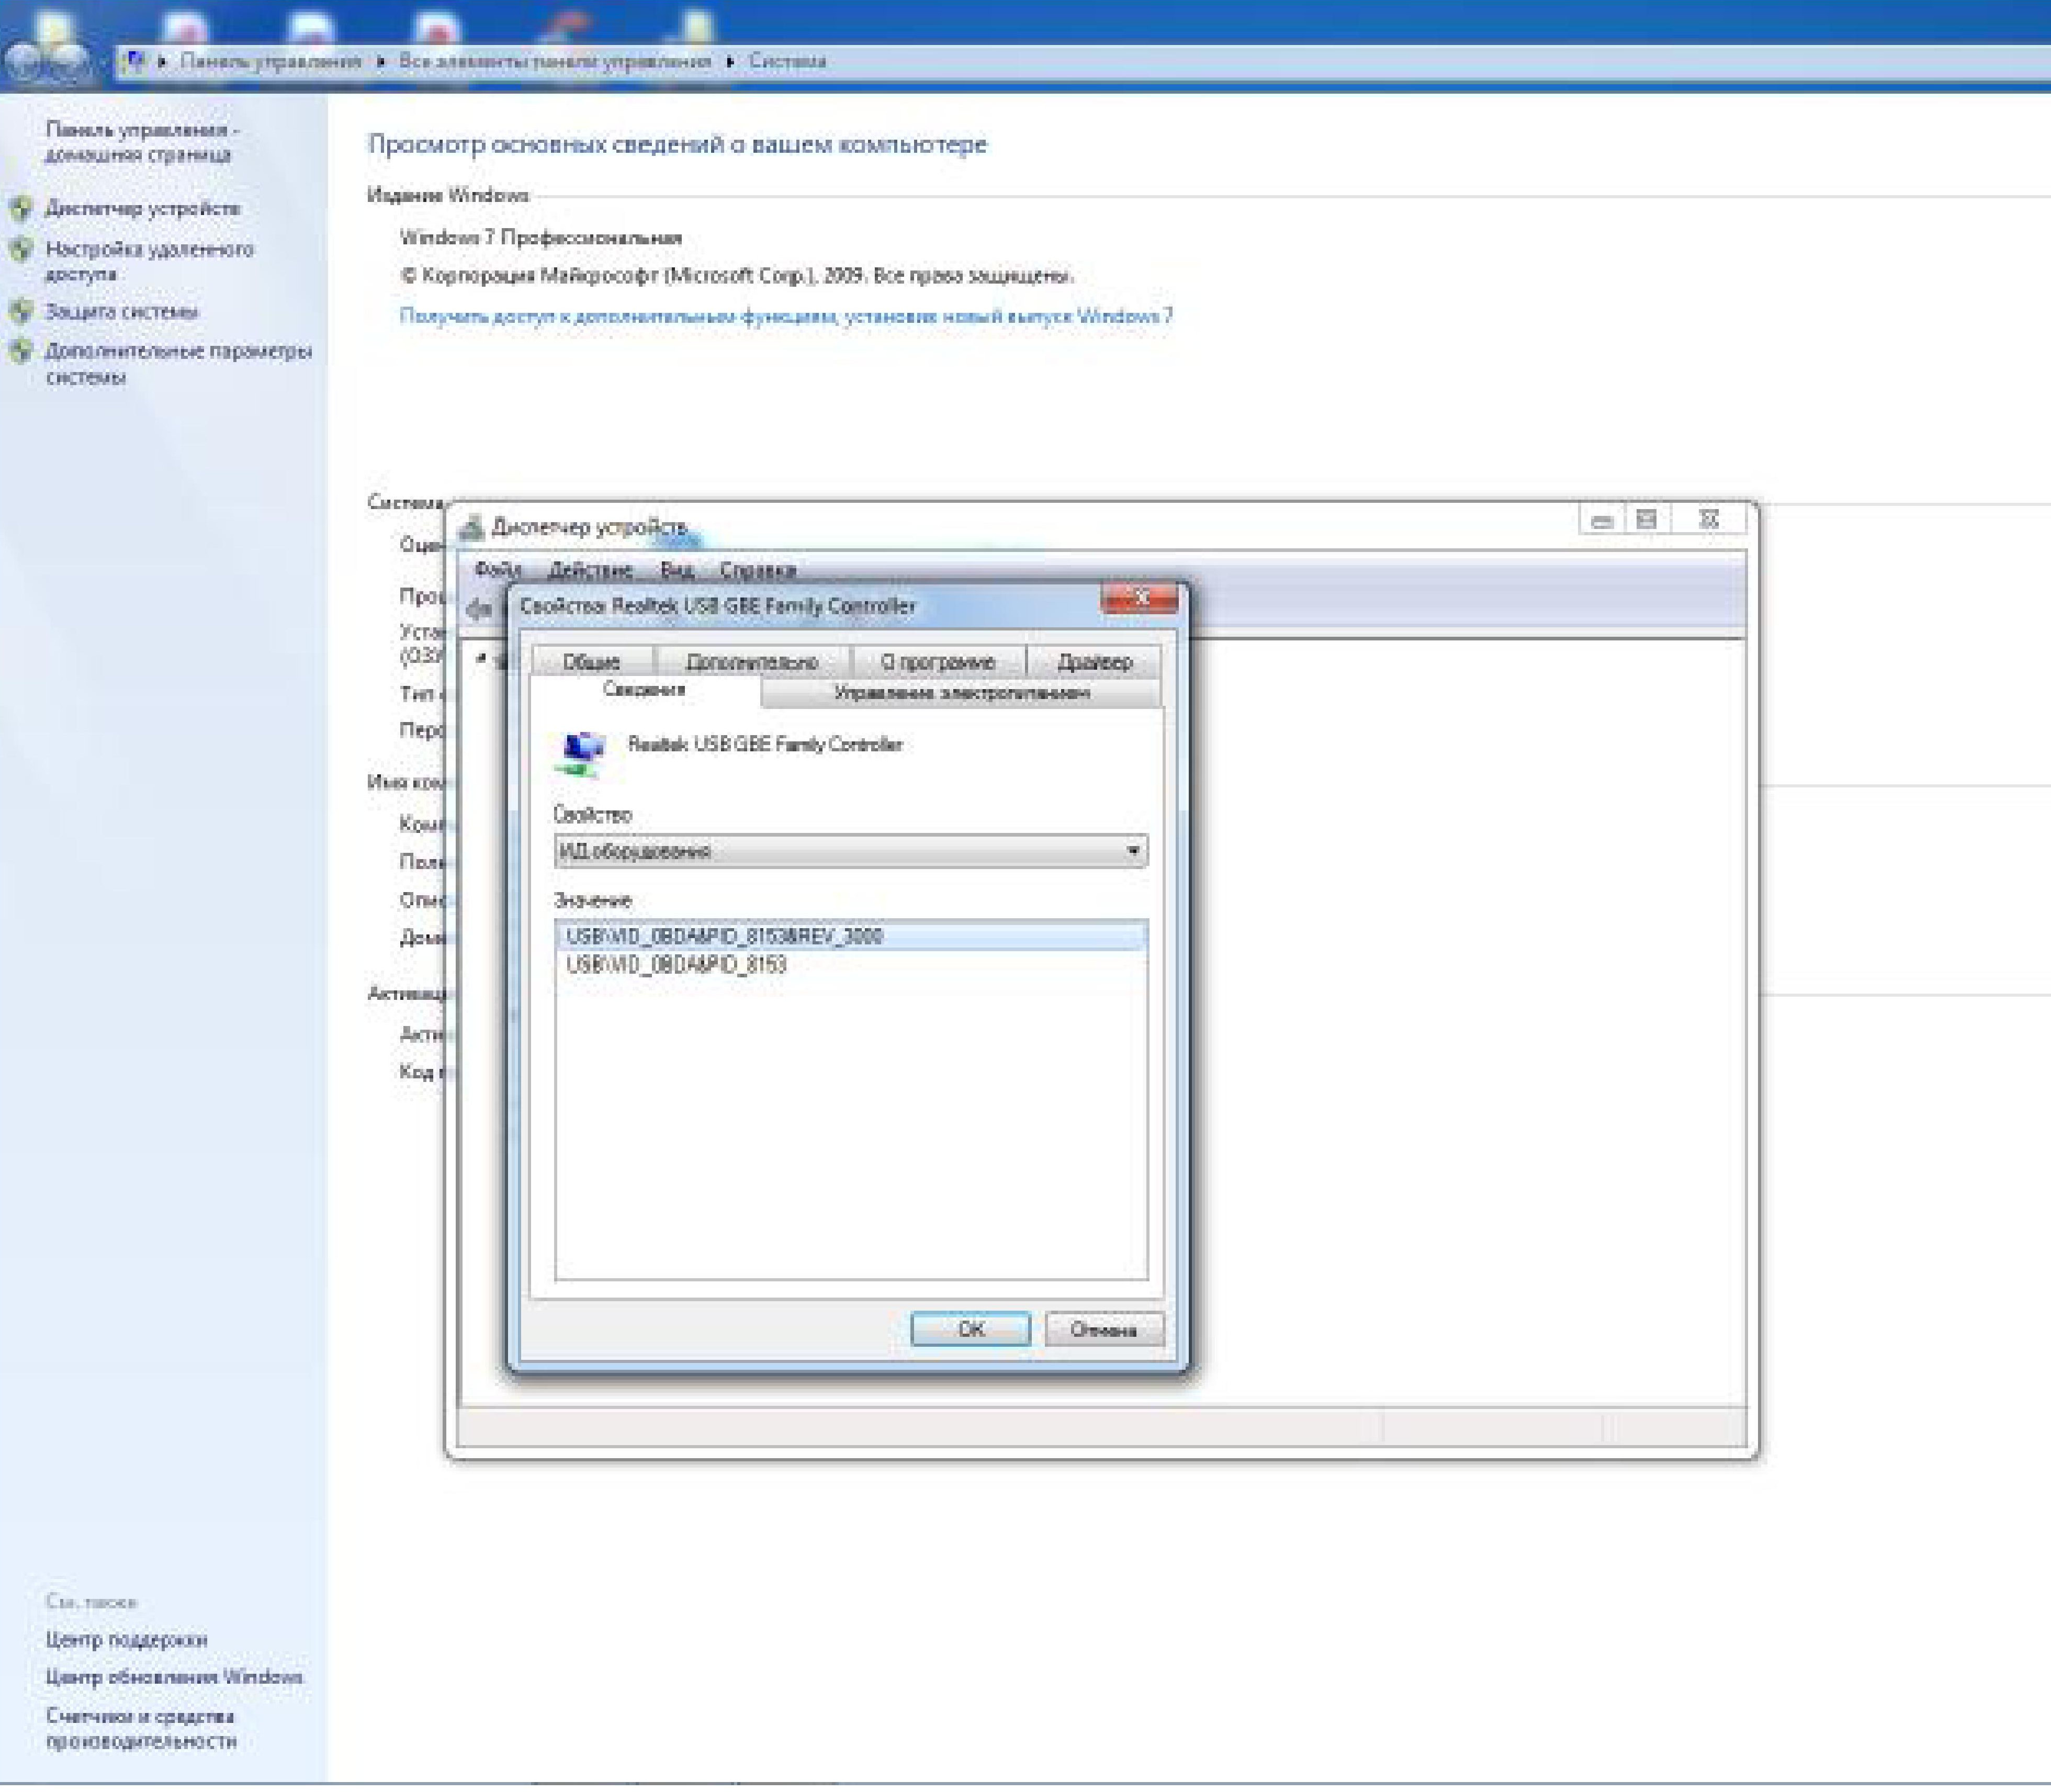Viewport: 2051px width, 1792px height.
Task: Open the Действие menu
Action: 590,570
